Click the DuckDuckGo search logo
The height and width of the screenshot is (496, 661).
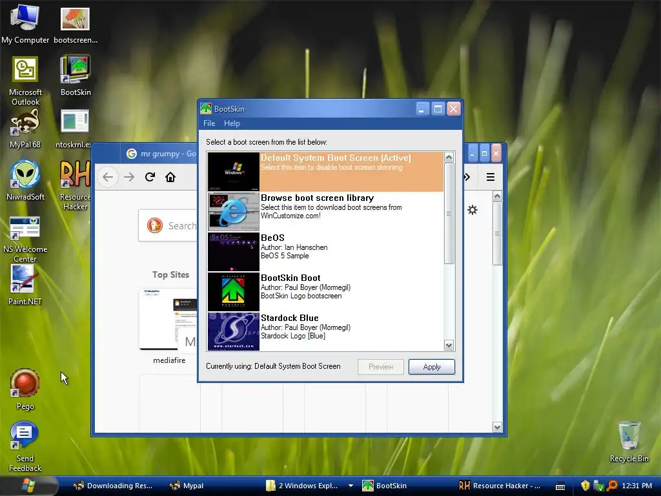click(155, 225)
